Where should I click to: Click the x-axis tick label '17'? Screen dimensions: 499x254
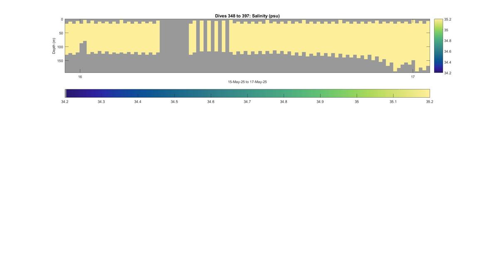[413, 77]
